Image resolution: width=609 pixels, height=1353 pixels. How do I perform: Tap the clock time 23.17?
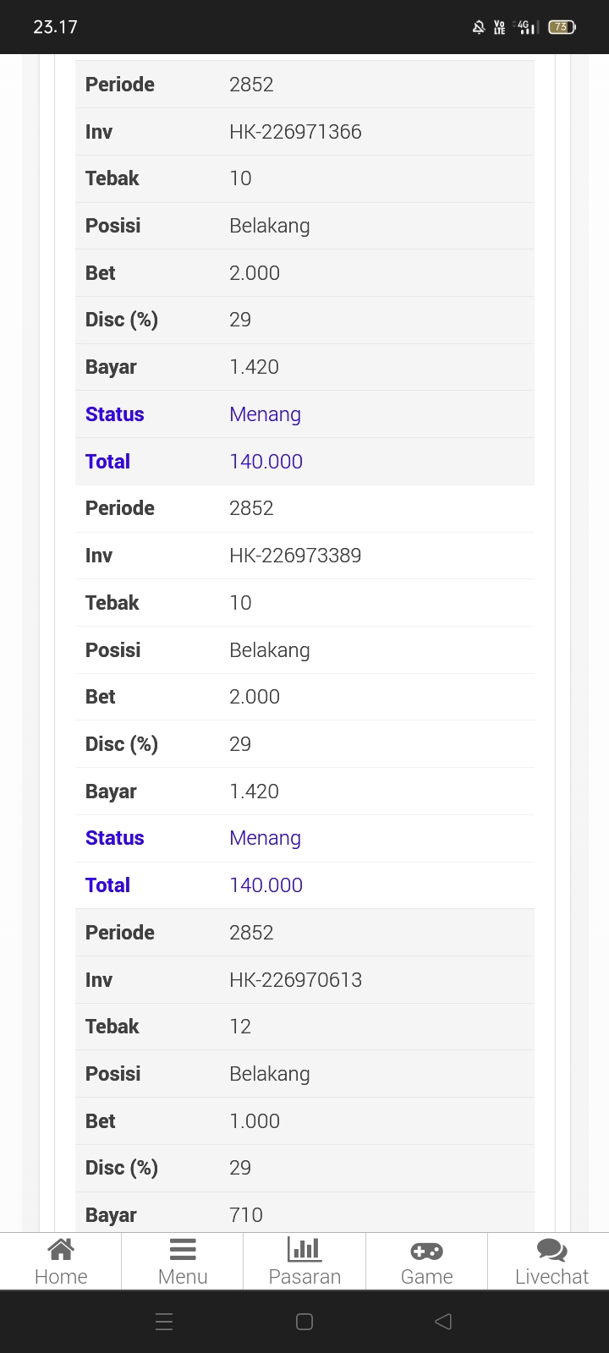coord(55,27)
